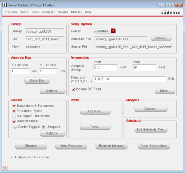This screenshot has height=173, width=185.
Task: Open the Frequencies More dialog
Action: pyautogui.click(x=165, y=91)
